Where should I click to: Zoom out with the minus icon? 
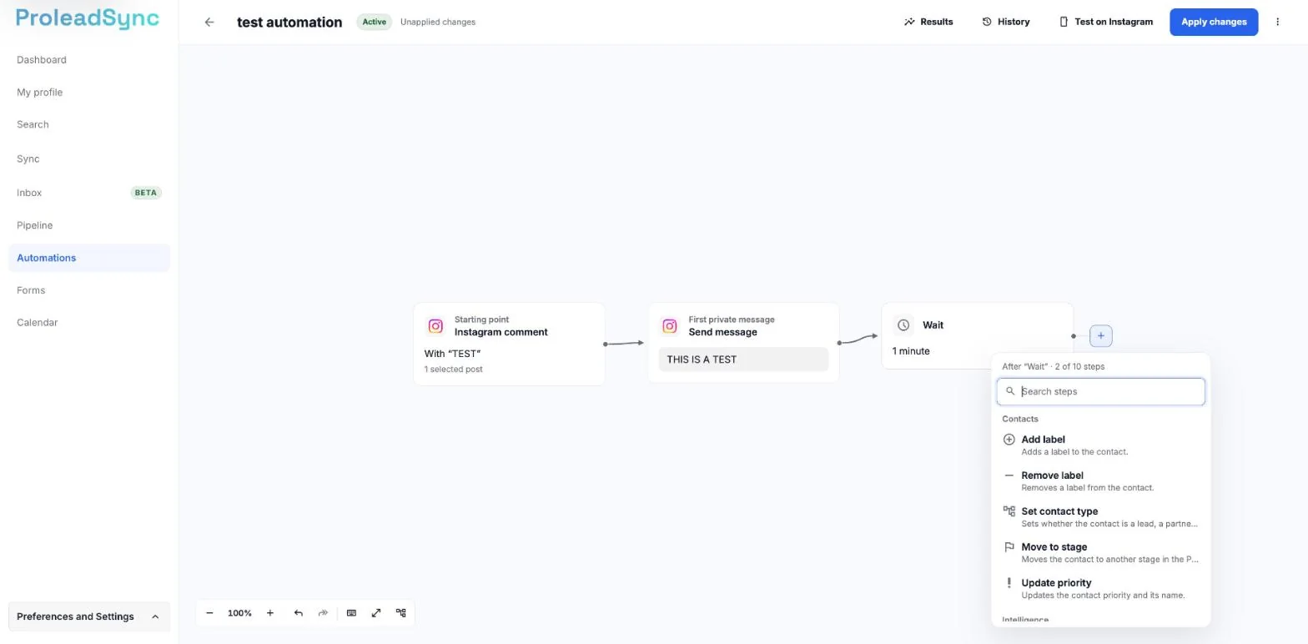[x=209, y=613]
